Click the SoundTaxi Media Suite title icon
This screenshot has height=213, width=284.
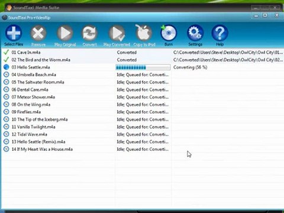9,8
